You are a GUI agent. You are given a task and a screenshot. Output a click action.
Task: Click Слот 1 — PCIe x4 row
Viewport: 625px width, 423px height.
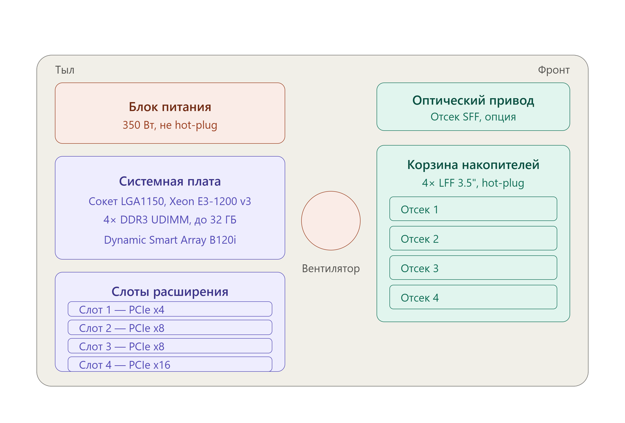tap(170, 309)
